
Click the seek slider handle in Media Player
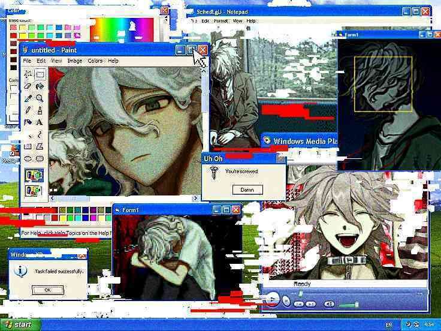point(300,294)
